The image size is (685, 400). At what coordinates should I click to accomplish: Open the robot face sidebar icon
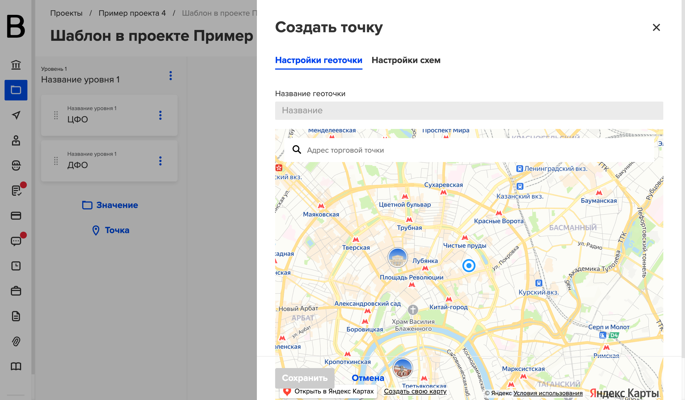coord(16,165)
